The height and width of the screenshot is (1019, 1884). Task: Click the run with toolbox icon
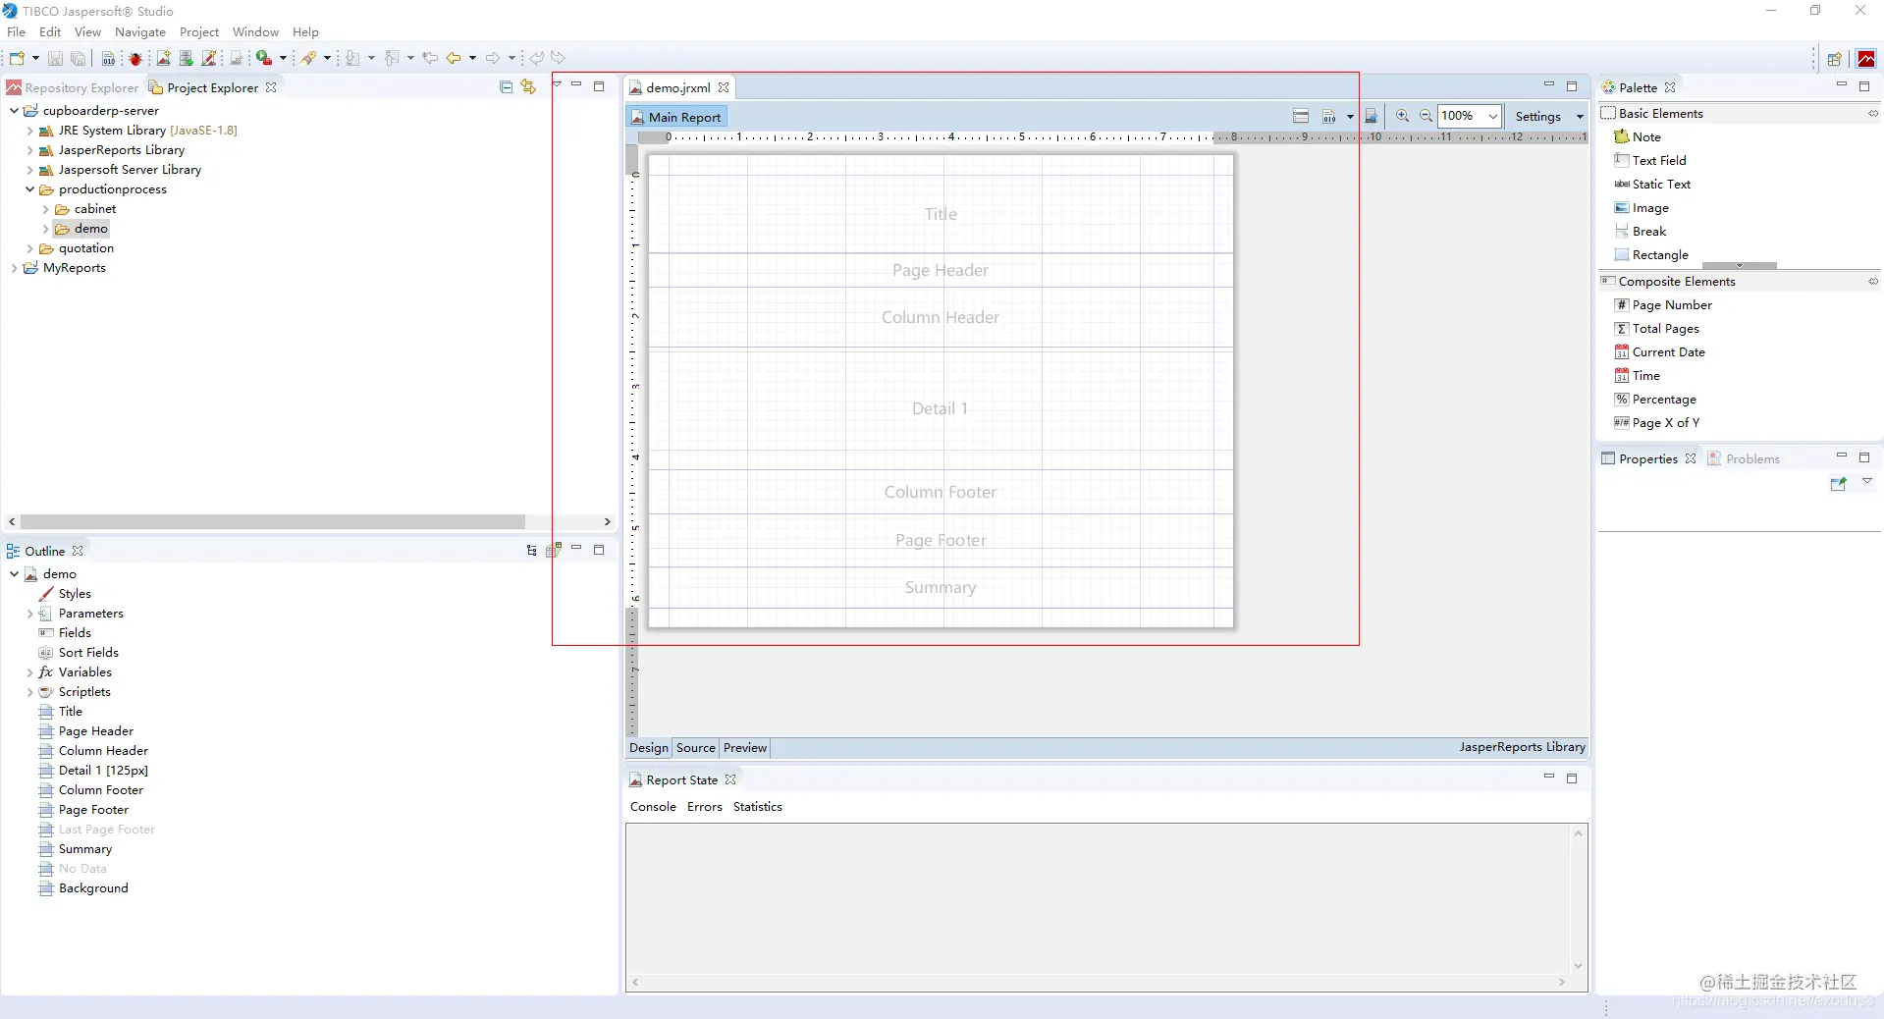[x=263, y=58]
